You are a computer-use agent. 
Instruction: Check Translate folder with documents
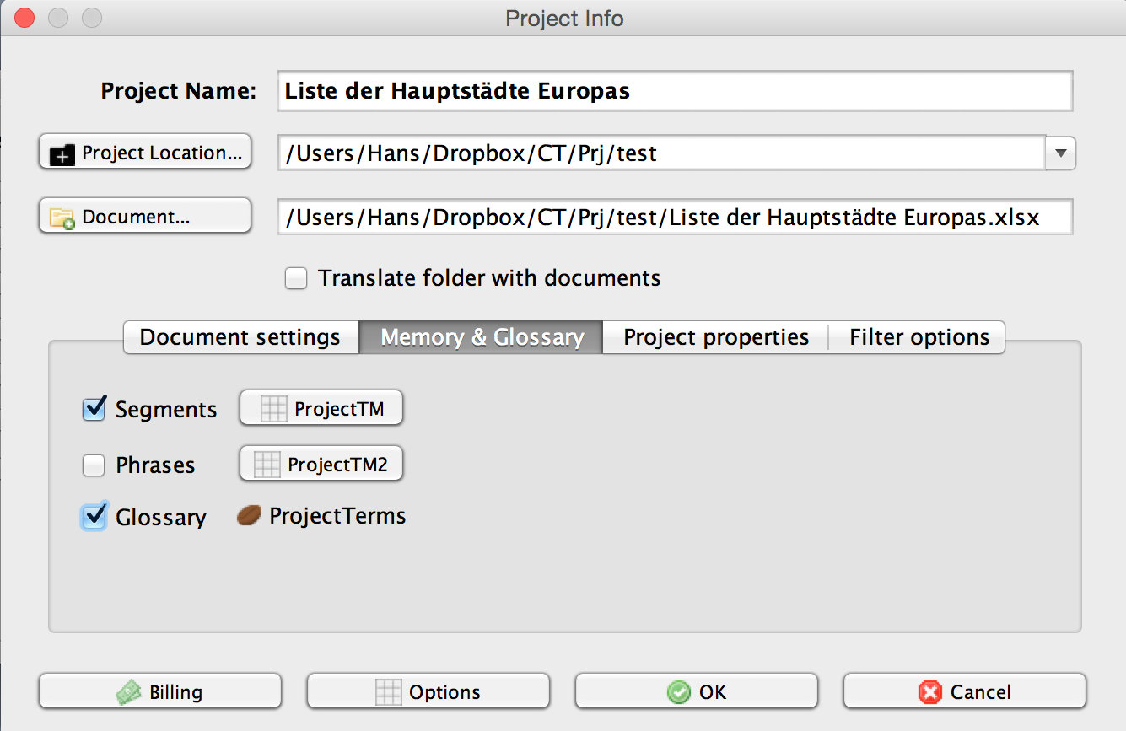pos(296,278)
